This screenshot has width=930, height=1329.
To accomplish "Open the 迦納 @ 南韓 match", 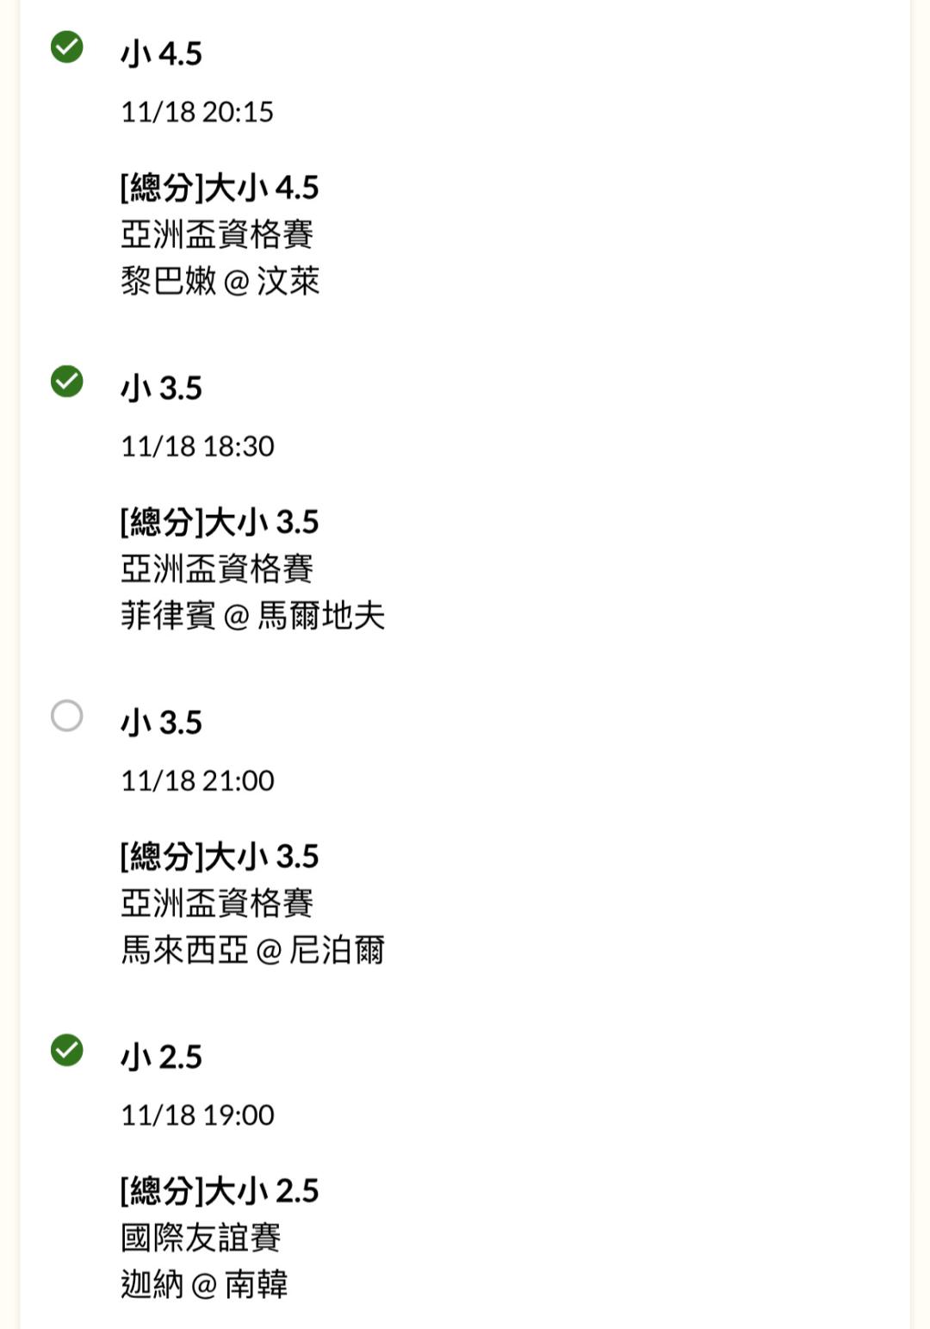I will [204, 1284].
